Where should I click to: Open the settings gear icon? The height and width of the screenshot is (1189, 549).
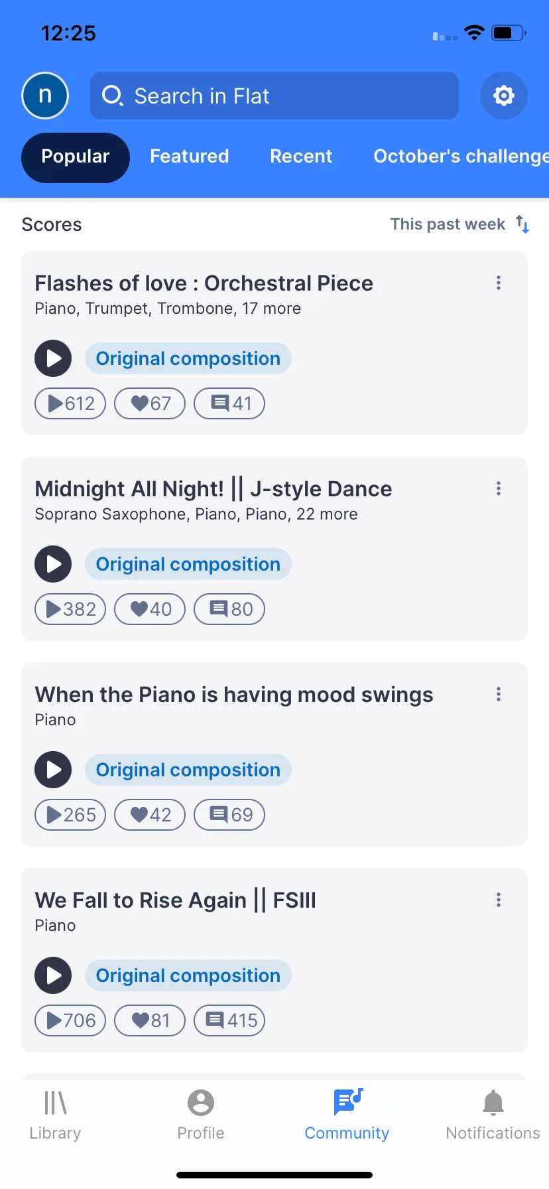click(503, 96)
